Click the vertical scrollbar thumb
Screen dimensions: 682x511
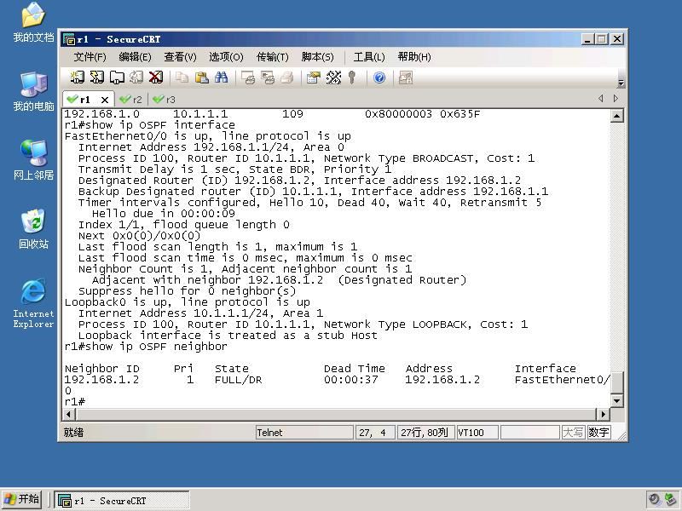click(x=616, y=382)
